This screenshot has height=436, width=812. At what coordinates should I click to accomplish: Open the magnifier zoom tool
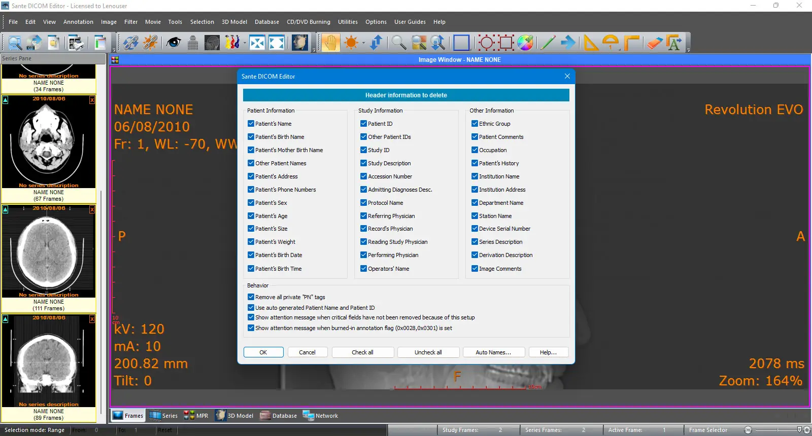(x=398, y=43)
